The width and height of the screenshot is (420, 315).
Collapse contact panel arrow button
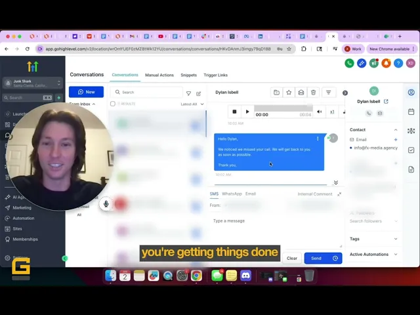coord(345,93)
